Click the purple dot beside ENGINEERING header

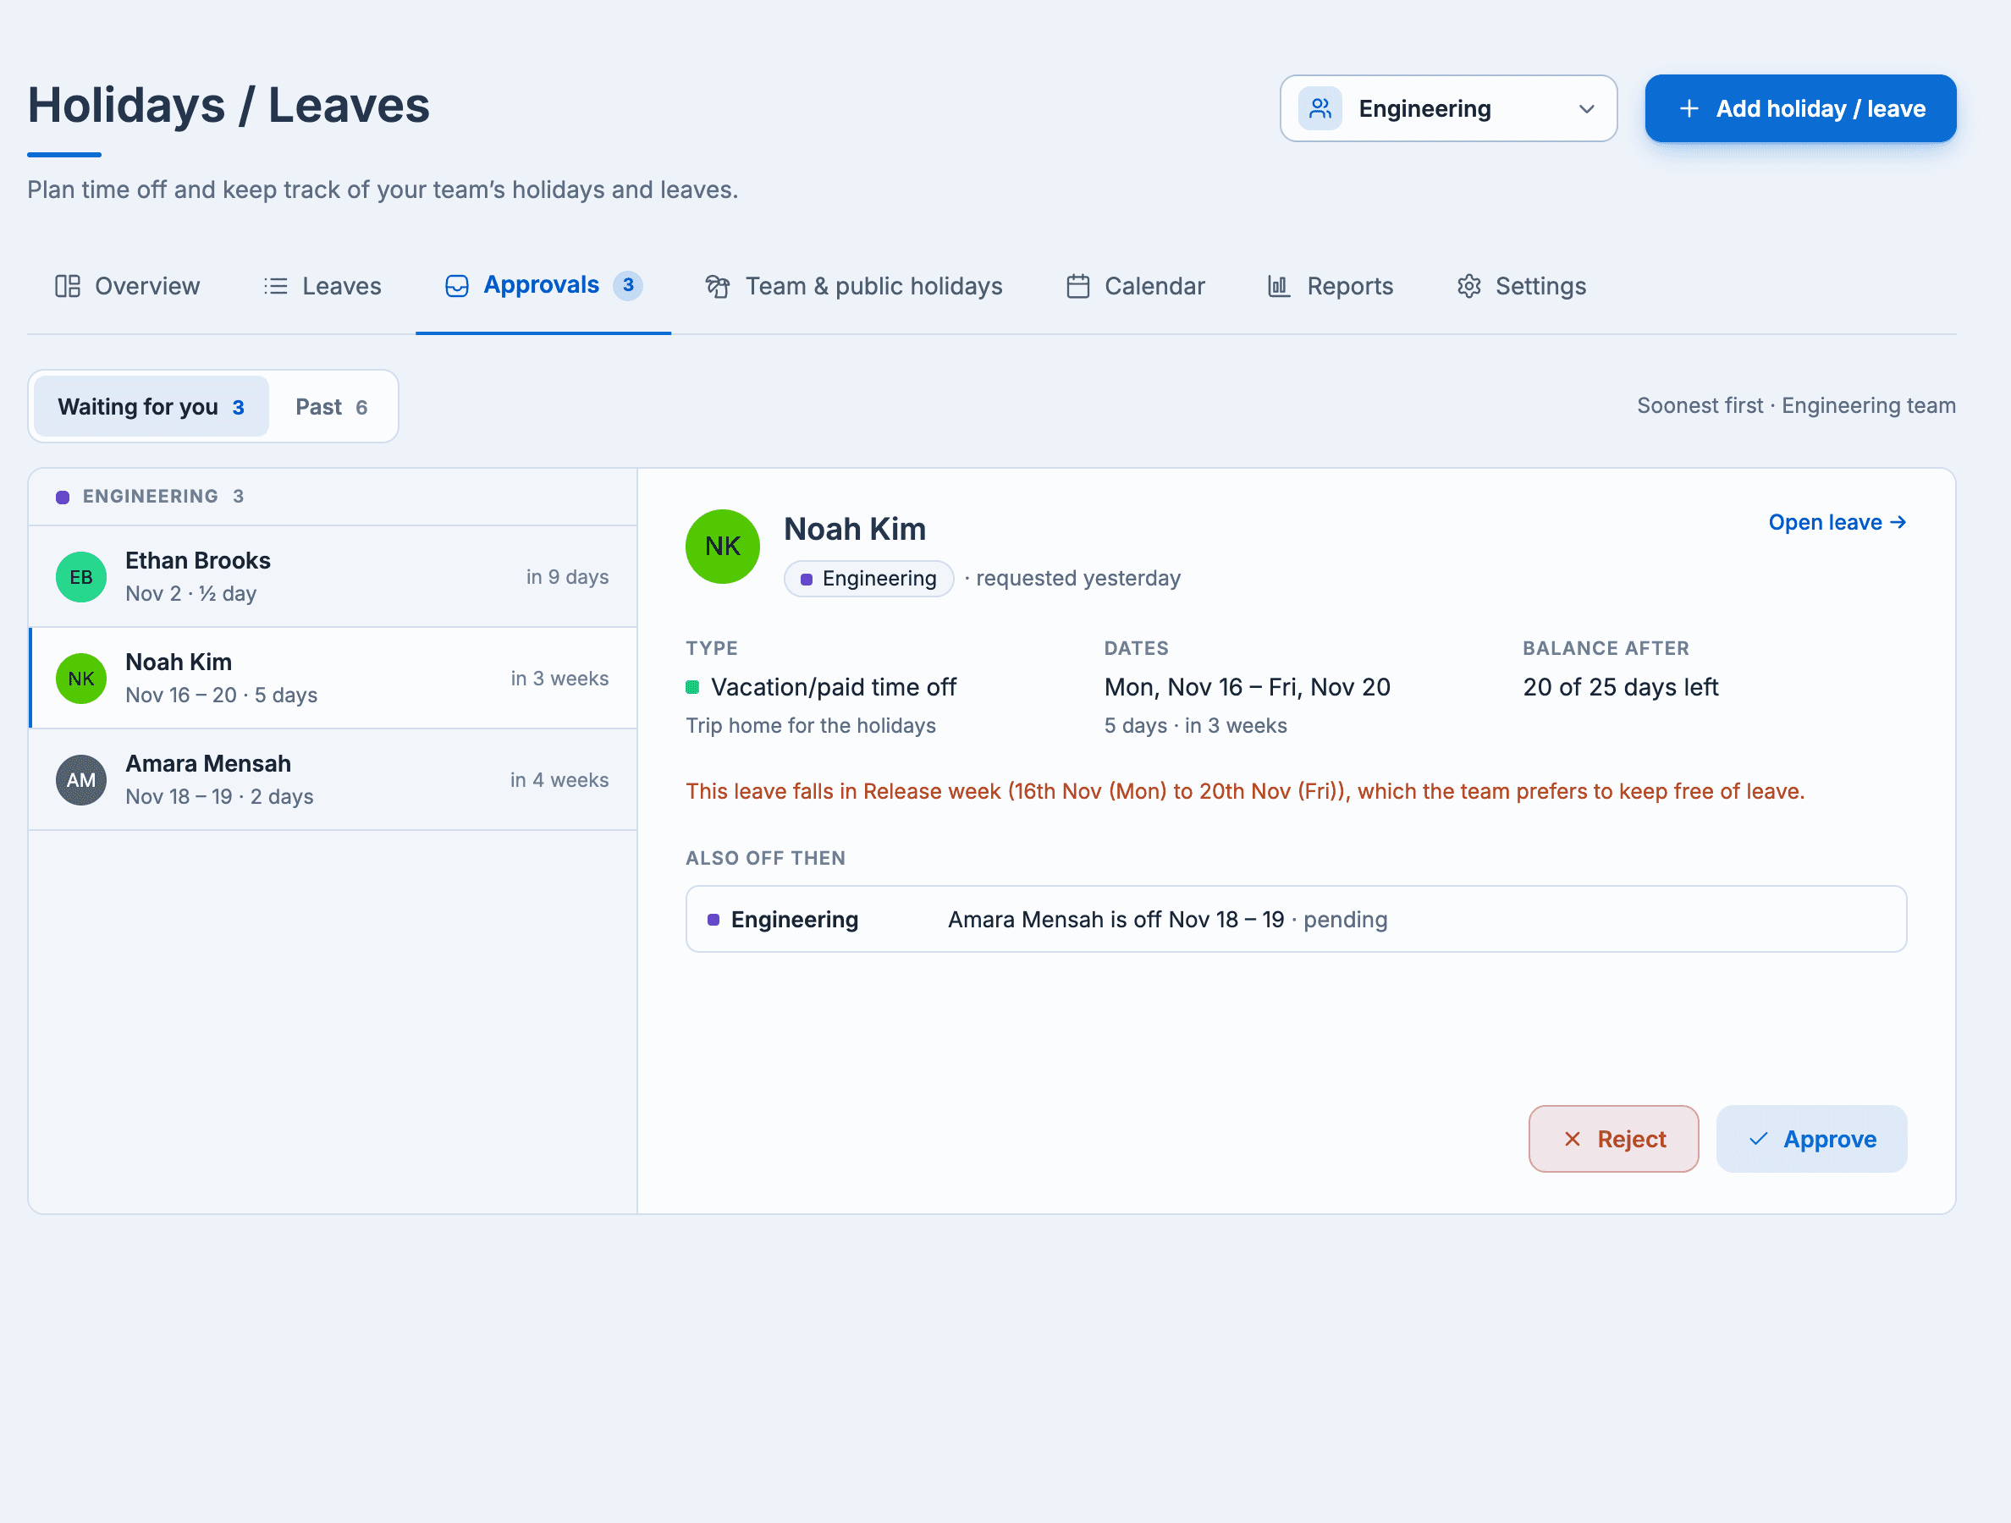point(63,496)
